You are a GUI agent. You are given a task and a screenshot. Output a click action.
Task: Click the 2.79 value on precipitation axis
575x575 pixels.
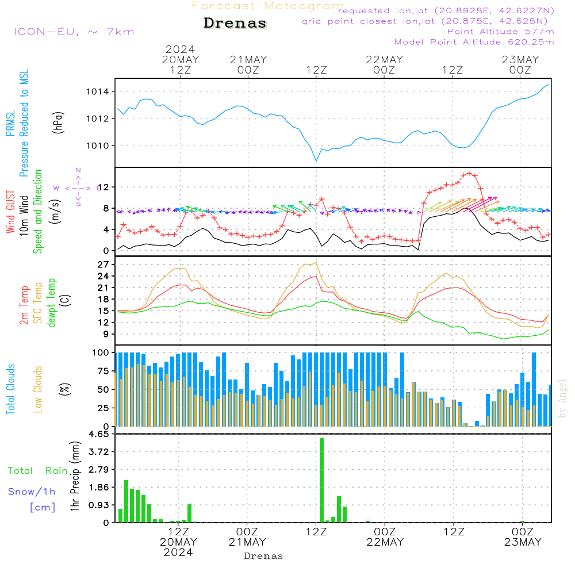tap(99, 470)
